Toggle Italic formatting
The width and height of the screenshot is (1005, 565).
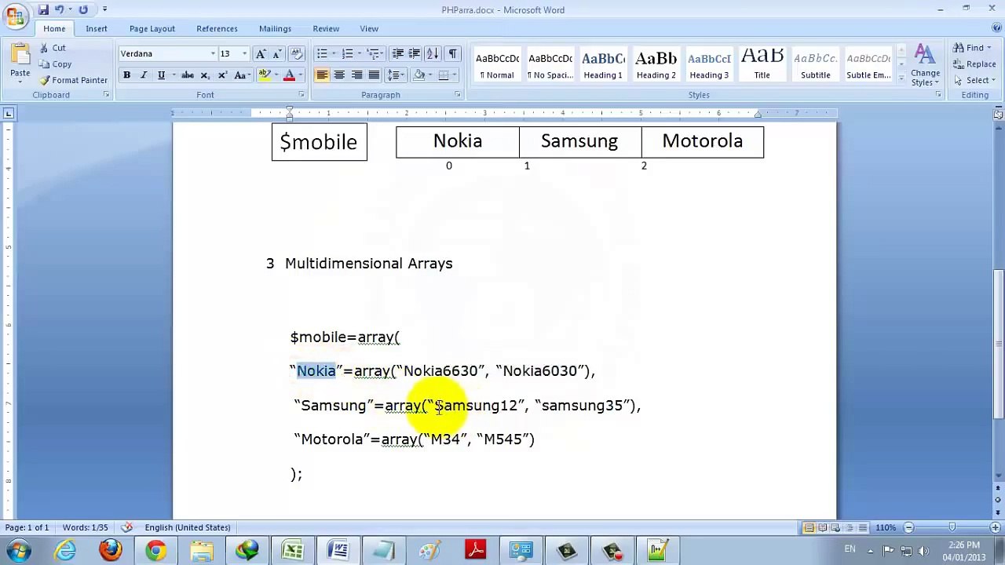(144, 75)
